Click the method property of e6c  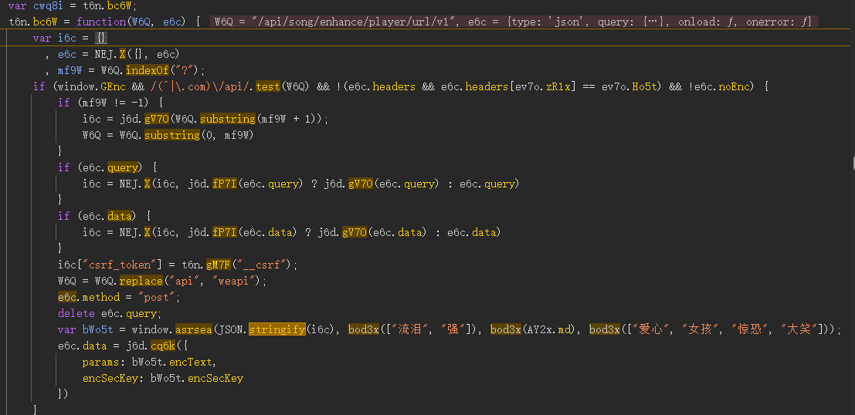pyautogui.click(x=101, y=297)
